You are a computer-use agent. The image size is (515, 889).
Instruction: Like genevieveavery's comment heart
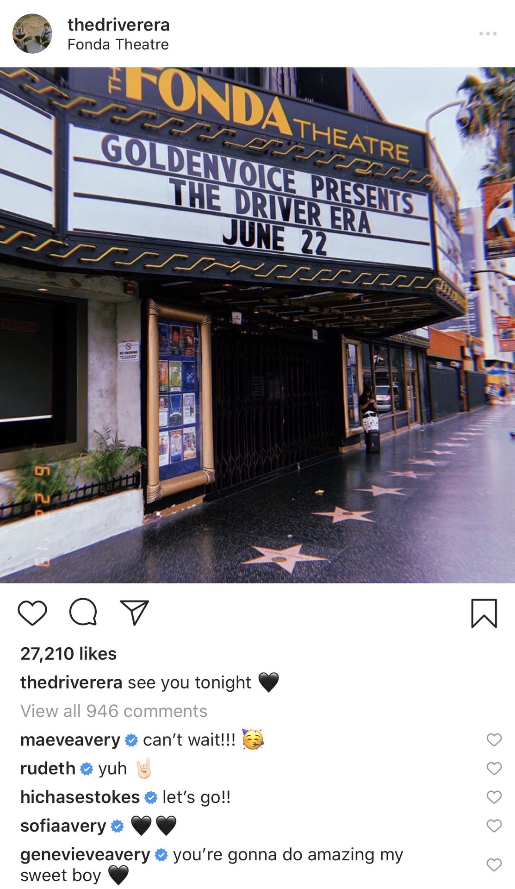tap(494, 865)
